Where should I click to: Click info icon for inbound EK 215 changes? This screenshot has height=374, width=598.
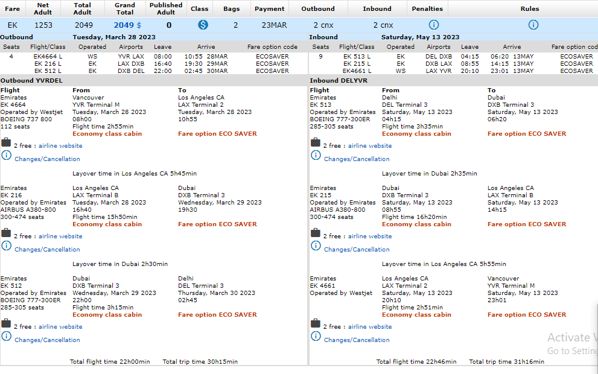316,246
